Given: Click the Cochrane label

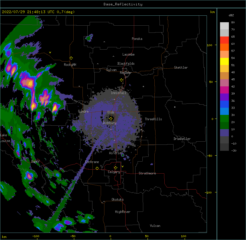Looking at the screenshot, I should pos(92,162).
